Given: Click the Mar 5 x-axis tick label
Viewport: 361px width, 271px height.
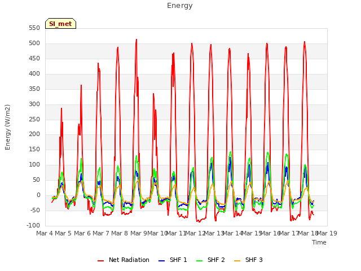Looking at the screenshot, I should (x=63, y=233).
